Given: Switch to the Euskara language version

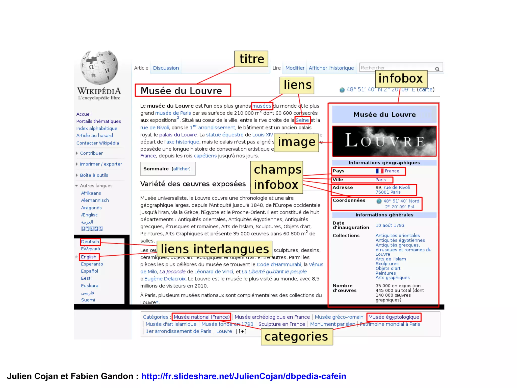Looking at the screenshot, I should point(90,286).
